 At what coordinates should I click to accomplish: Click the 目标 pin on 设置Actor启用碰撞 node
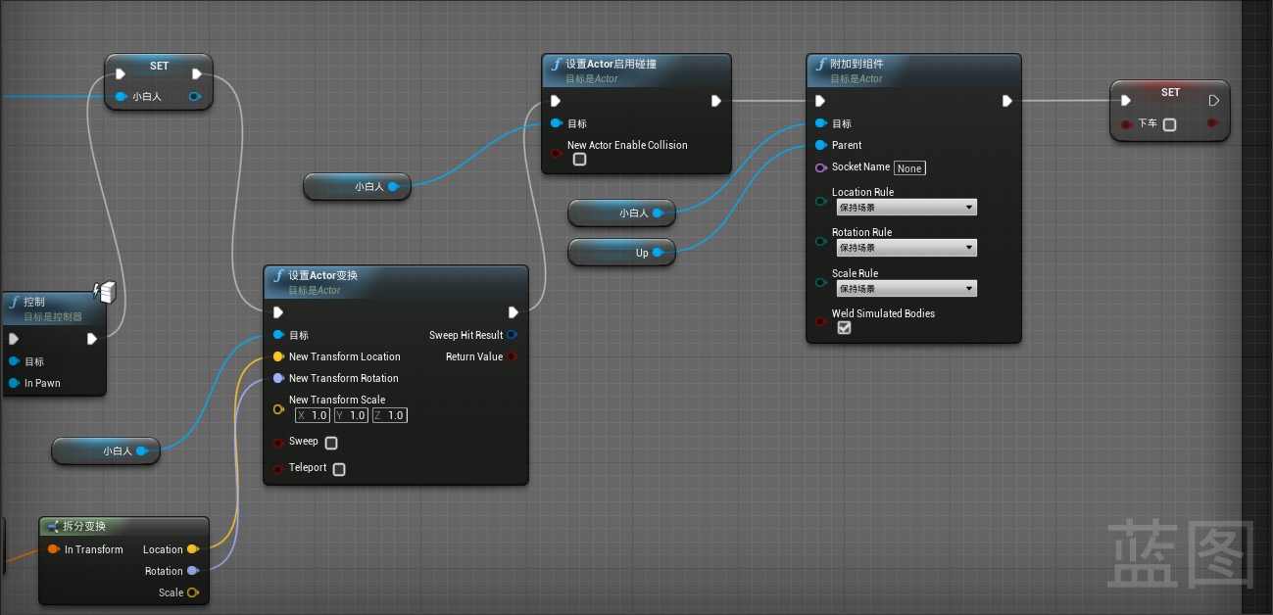click(x=557, y=123)
